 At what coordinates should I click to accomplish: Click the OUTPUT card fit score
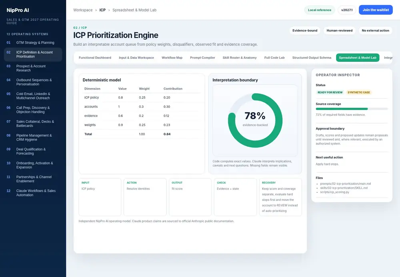coord(190,197)
